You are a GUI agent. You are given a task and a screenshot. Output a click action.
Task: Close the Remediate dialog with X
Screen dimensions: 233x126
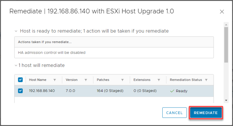(222, 12)
